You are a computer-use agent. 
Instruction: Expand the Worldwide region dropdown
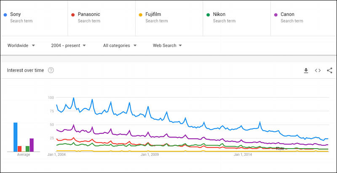click(21, 45)
